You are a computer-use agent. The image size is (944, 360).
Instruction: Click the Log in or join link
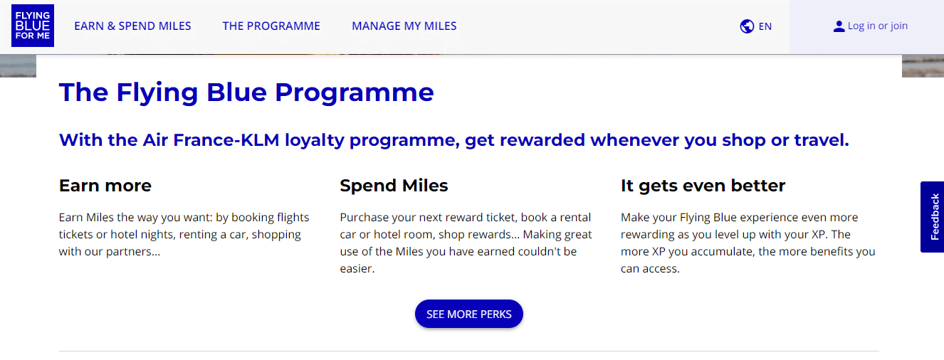[x=878, y=26]
